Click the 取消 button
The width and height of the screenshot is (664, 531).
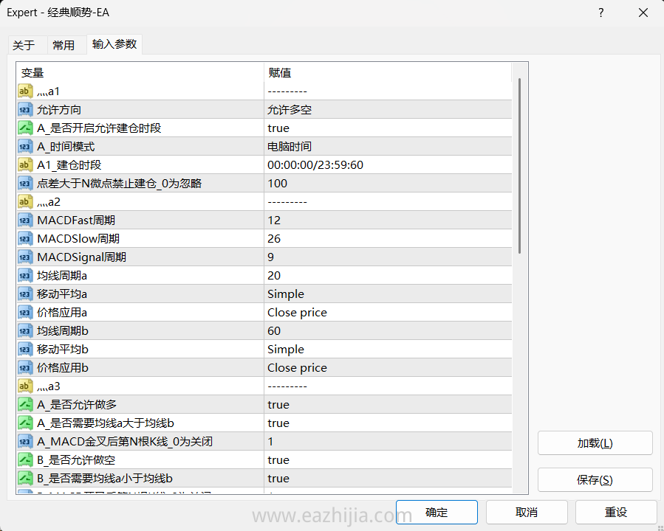[x=527, y=512]
